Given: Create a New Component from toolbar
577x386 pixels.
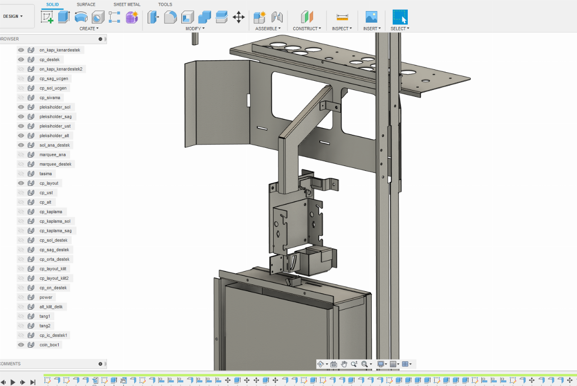Looking at the screenshot, I should pyautogui.click(x=260, y=17).
